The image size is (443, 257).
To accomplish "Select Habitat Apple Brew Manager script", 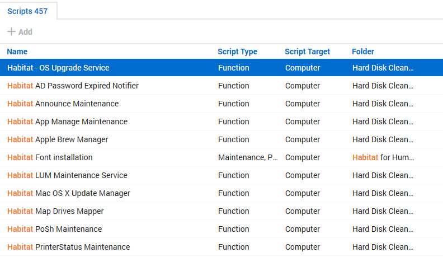I will [x=58, y=139].
